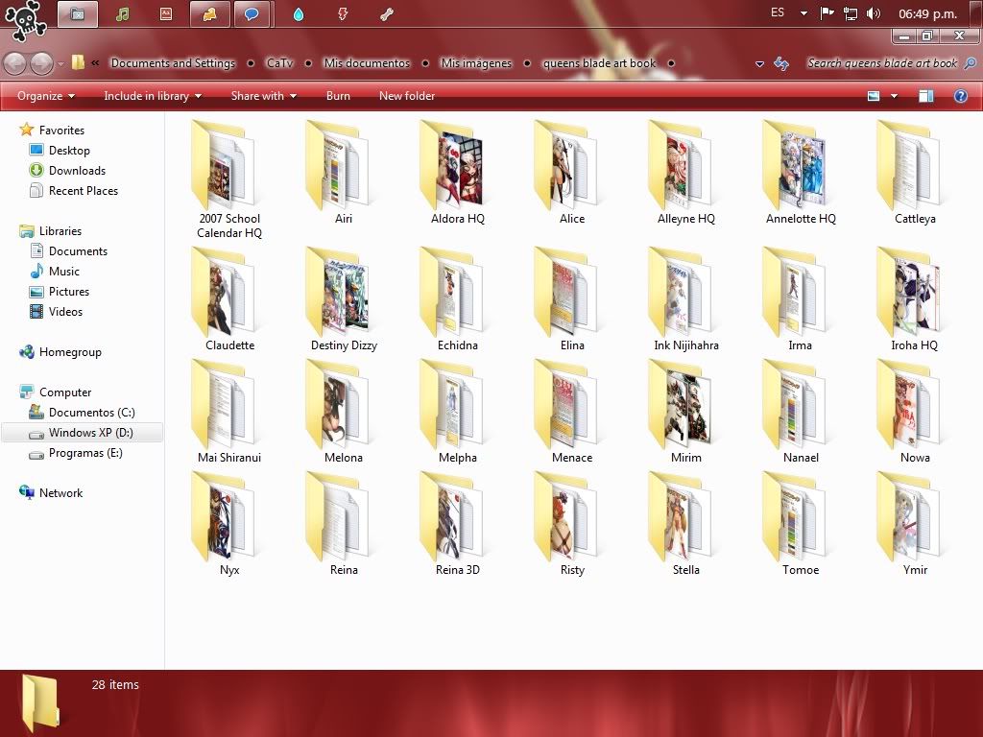Click the Mai Shiranui folder label
The image size is (983, 737).
(x=229, y=458)
